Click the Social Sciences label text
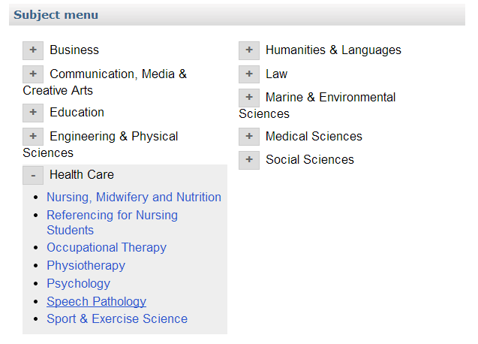This screenshot has height=344, width=478. tap(309, 160)
